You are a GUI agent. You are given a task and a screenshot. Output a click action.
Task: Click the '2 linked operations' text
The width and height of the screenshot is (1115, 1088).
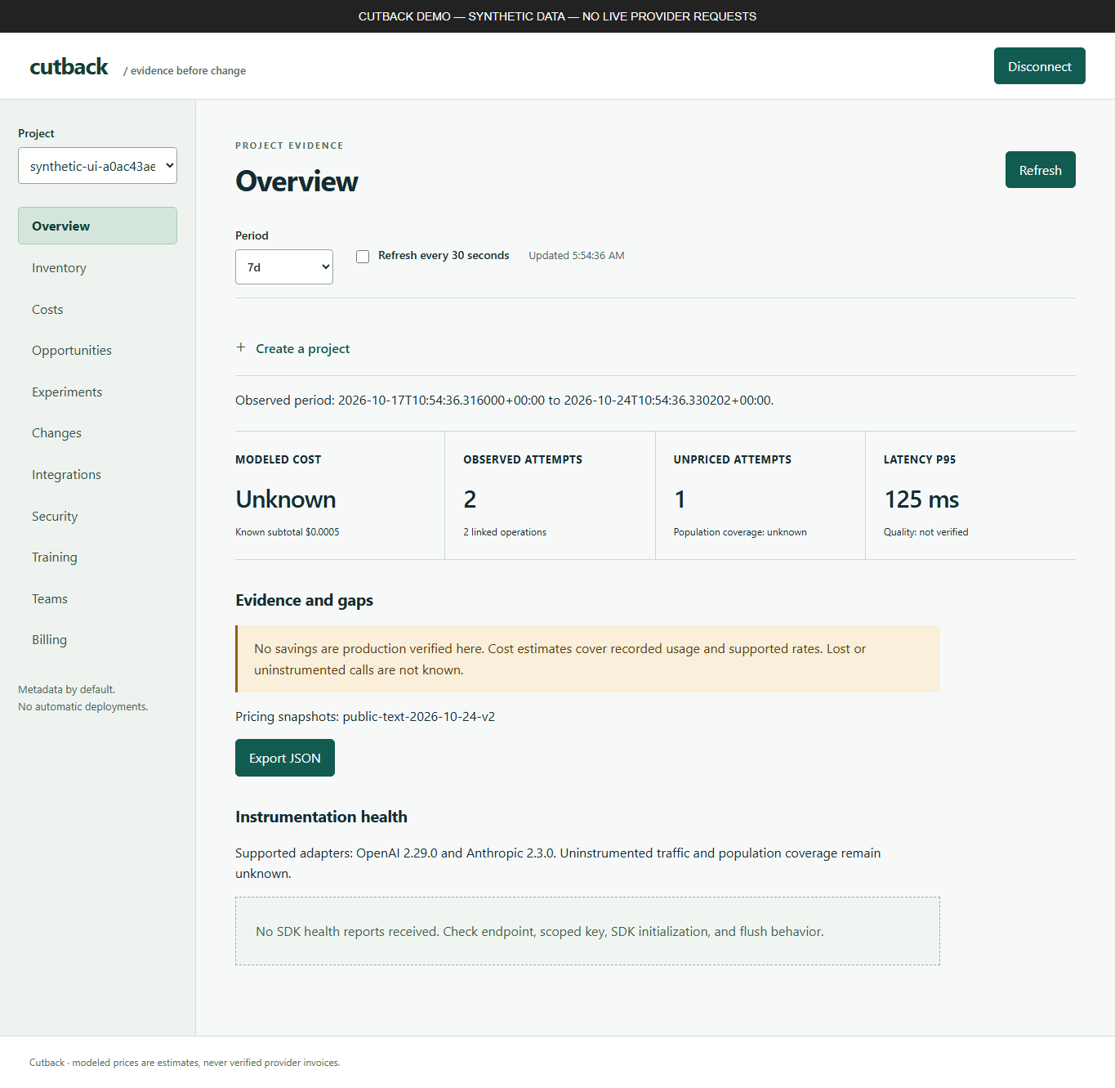505,532
